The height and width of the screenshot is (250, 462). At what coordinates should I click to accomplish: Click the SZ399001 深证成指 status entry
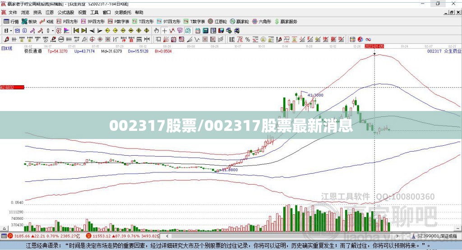click(x=435, y=236)
